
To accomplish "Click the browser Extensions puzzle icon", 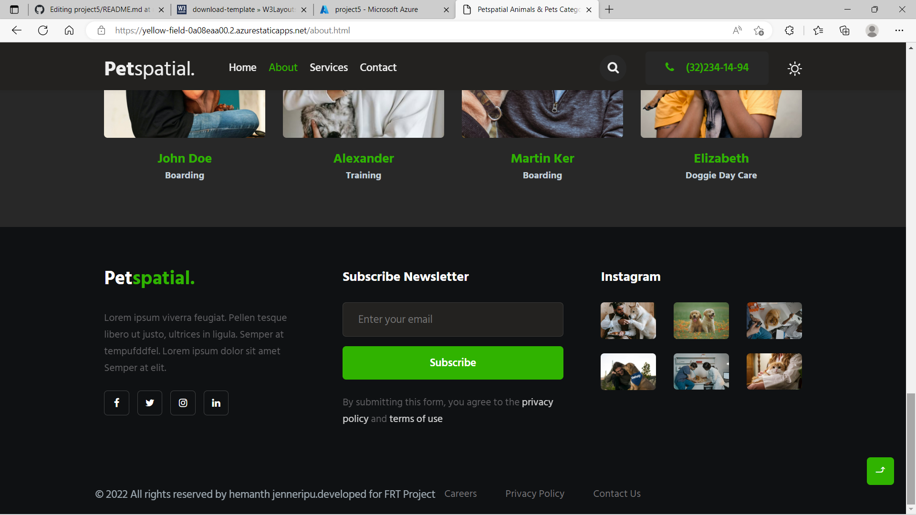I will coord(789,31).
